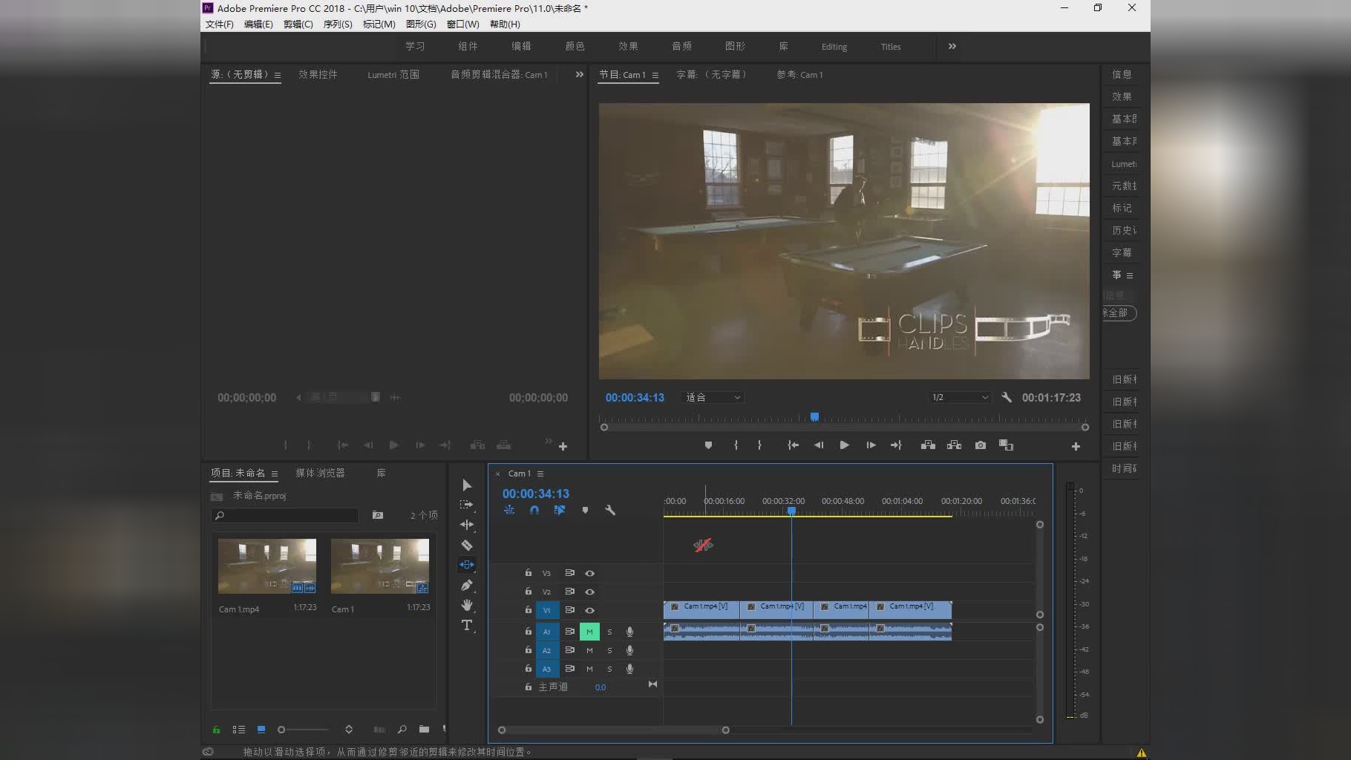
Task: Select the Cam 1.mp4 thumbnail in project
Action: (x=267, y=566)
